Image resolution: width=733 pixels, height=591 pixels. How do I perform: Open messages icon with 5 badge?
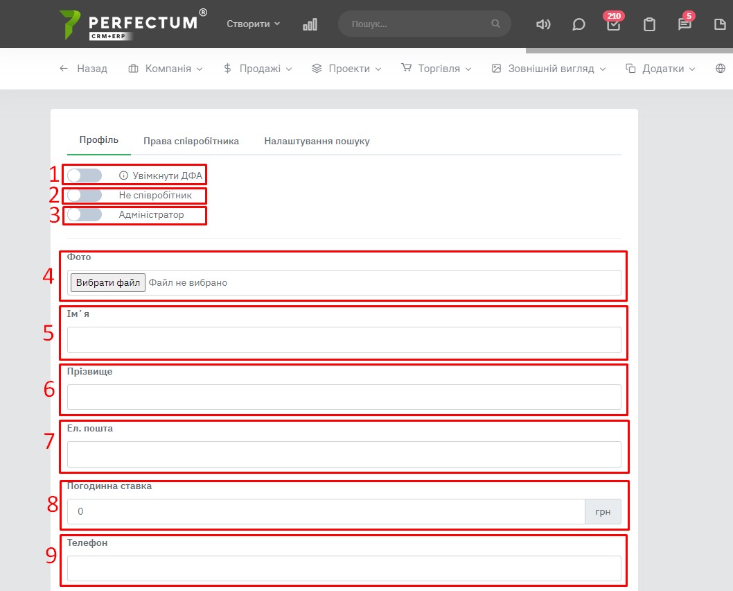pyautogui.click(x=685, y=24)
